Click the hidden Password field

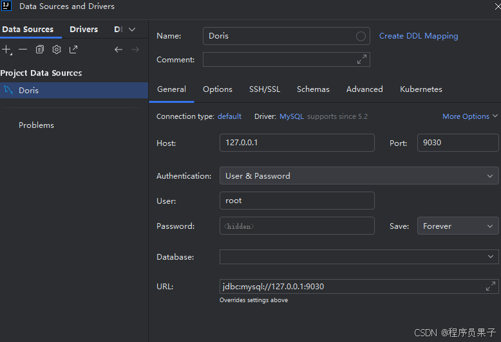(297, 226)
